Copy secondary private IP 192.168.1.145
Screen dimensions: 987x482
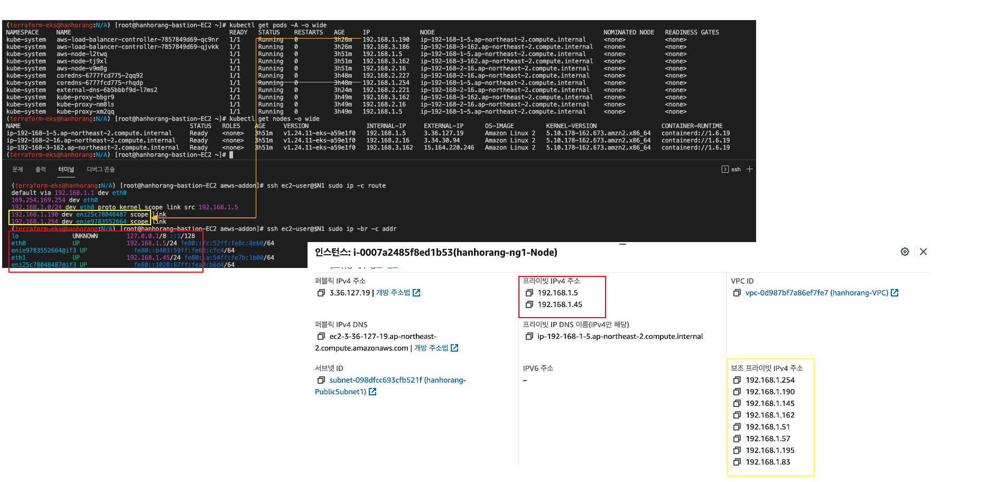click(x=737, y=403)
